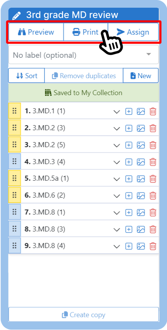Click the plus icon on item 7 (3.MD.8)
Image resolution: width=167 pixels, height=330 pixels.
[129, 212]
